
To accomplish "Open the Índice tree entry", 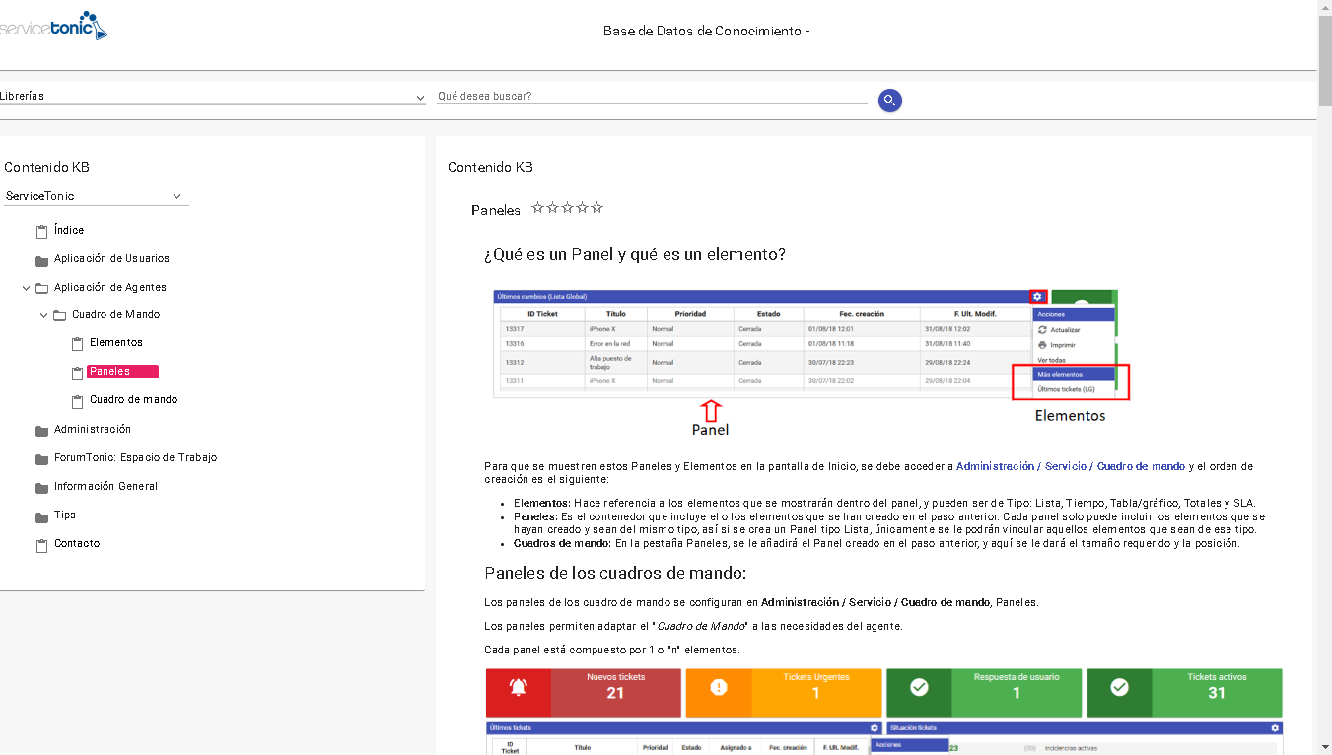I will (69, 230).
